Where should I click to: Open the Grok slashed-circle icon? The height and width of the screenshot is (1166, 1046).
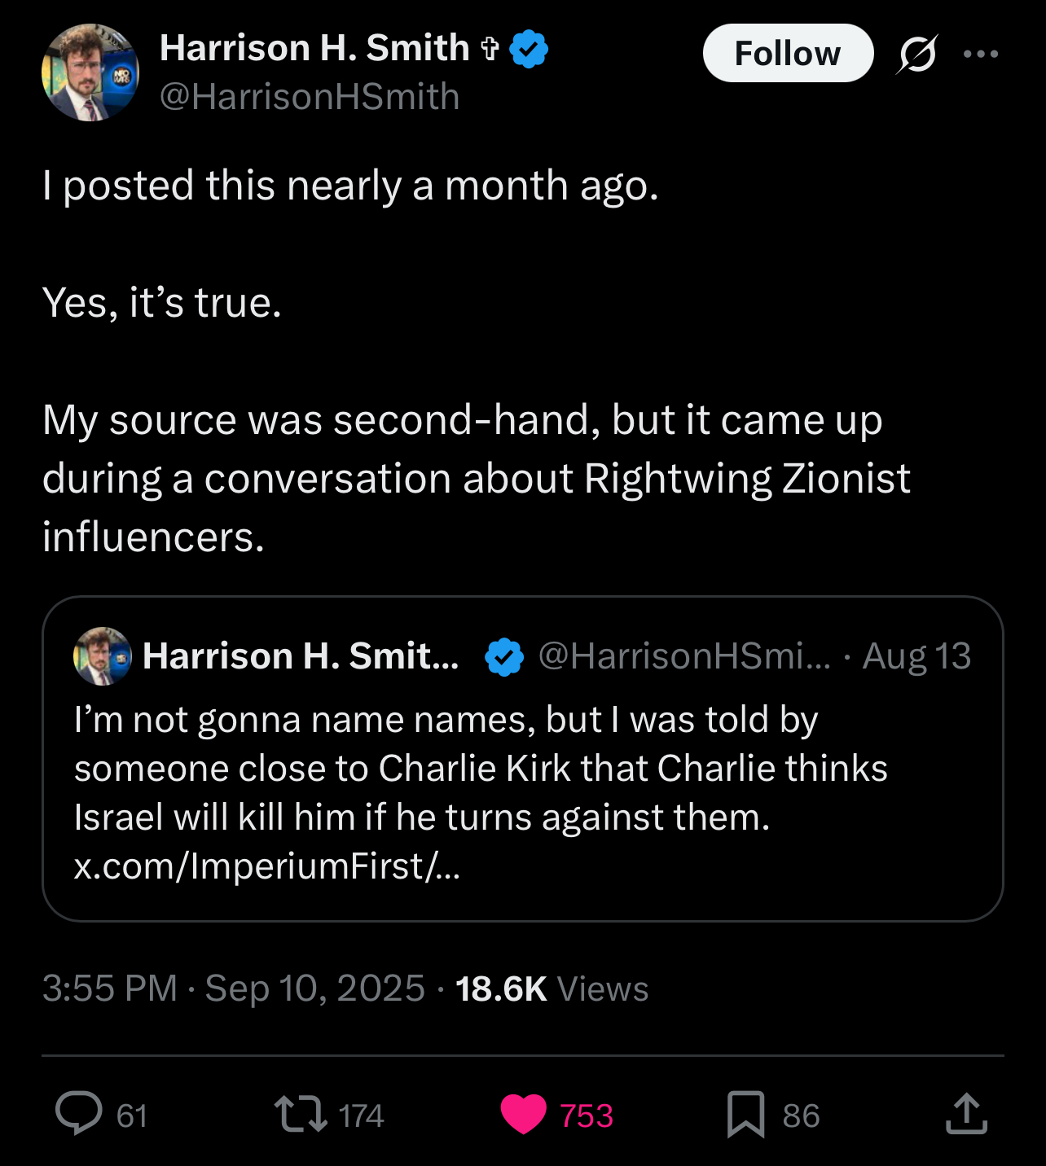tap(918, 54)
